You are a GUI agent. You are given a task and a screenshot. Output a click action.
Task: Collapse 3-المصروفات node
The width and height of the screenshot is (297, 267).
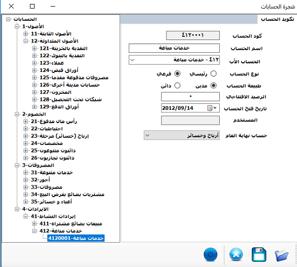coord(17,165)
